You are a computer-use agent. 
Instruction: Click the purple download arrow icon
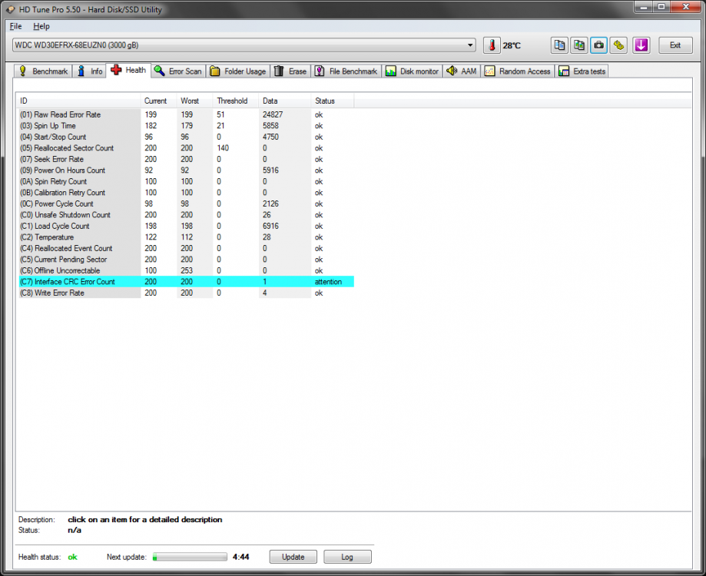pos(641,45)
